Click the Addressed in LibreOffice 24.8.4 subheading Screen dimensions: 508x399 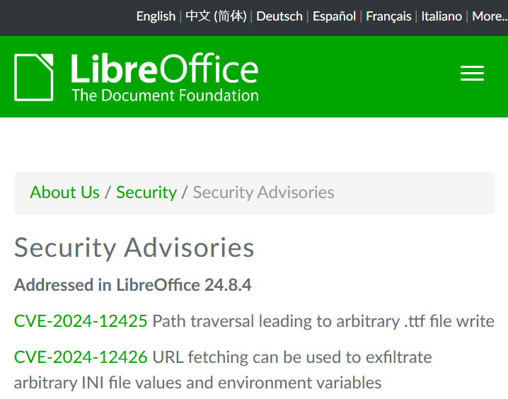(x=133, y=285)
